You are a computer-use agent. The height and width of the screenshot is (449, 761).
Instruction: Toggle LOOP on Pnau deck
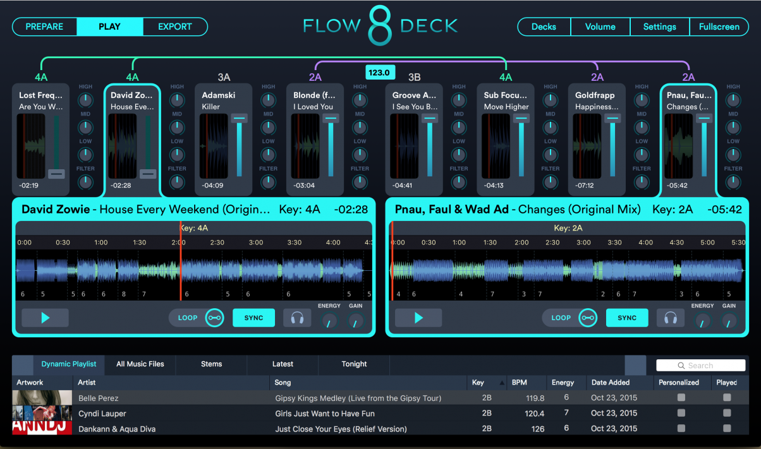561,318
